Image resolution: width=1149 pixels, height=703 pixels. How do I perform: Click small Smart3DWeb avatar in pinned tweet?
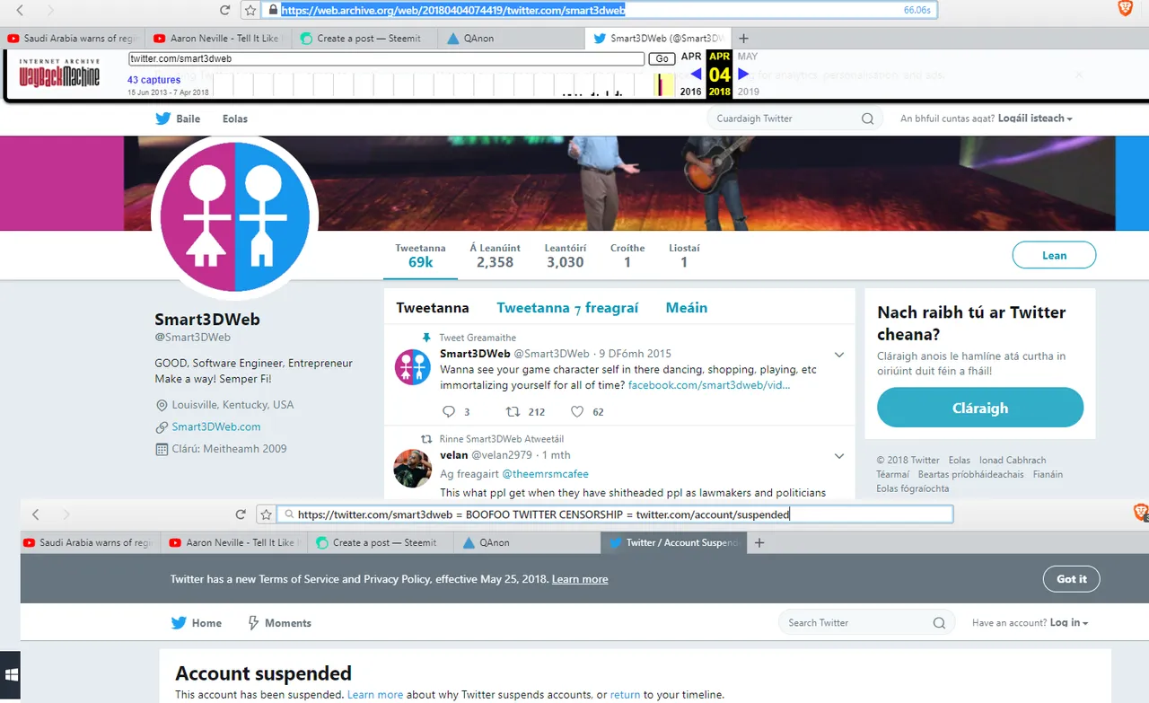(413, 366)
